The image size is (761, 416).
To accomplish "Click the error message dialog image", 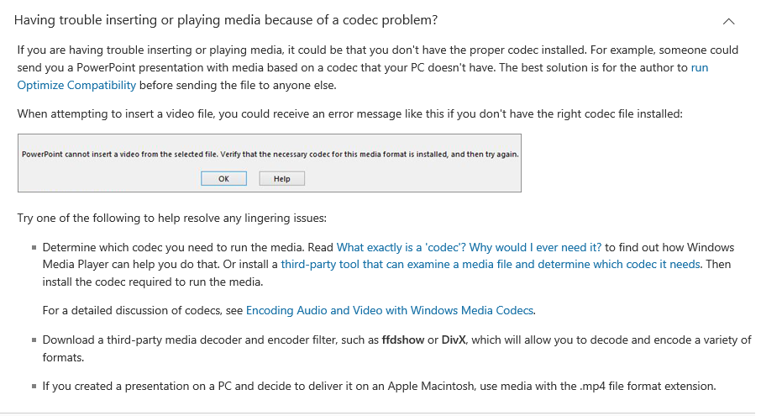I will [270, 163].
